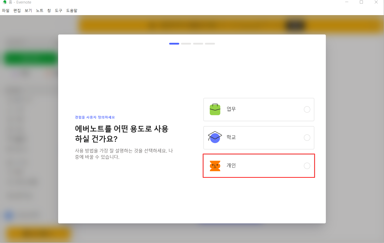Minimize the Evernote window

tap(347, 2)
